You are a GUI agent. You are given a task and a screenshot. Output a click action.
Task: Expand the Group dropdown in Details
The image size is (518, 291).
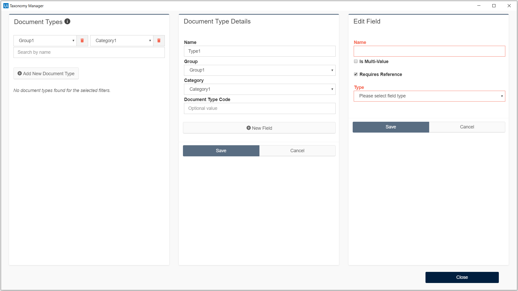[x=259, y=70]
